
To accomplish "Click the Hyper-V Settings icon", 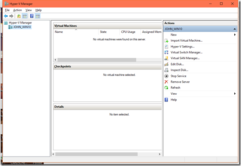I will point(166,47).
